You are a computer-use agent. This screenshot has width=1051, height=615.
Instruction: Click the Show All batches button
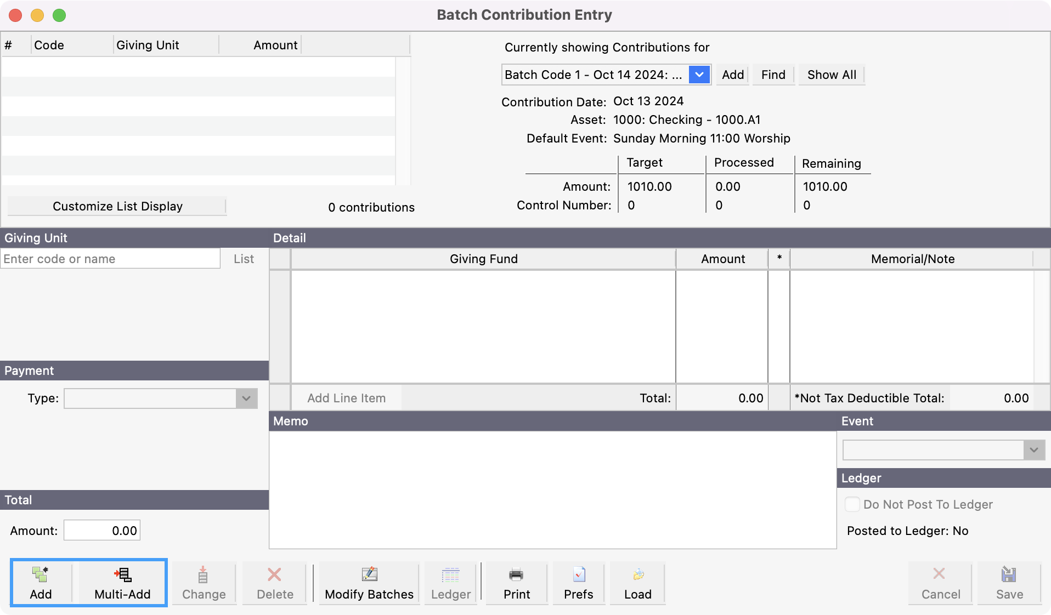pos(830,75)
